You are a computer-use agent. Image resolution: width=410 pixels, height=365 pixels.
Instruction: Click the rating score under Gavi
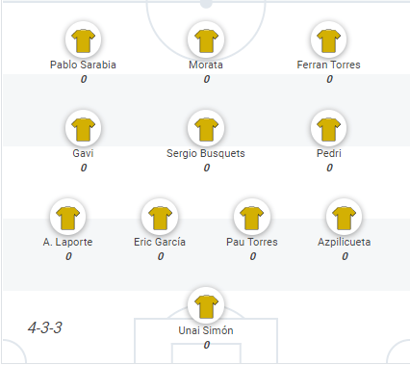click(84, 168)
